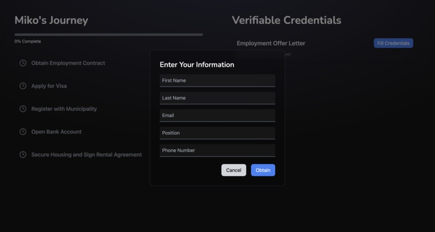This screenshot has width=435, height=232.
Task: Focus the Email input field
Action: (x=217, y=115)
